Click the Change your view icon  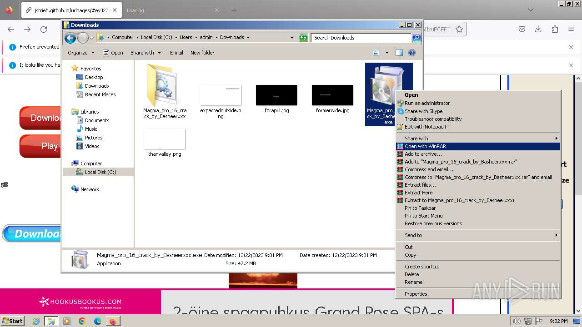click(x=376, y=53)
